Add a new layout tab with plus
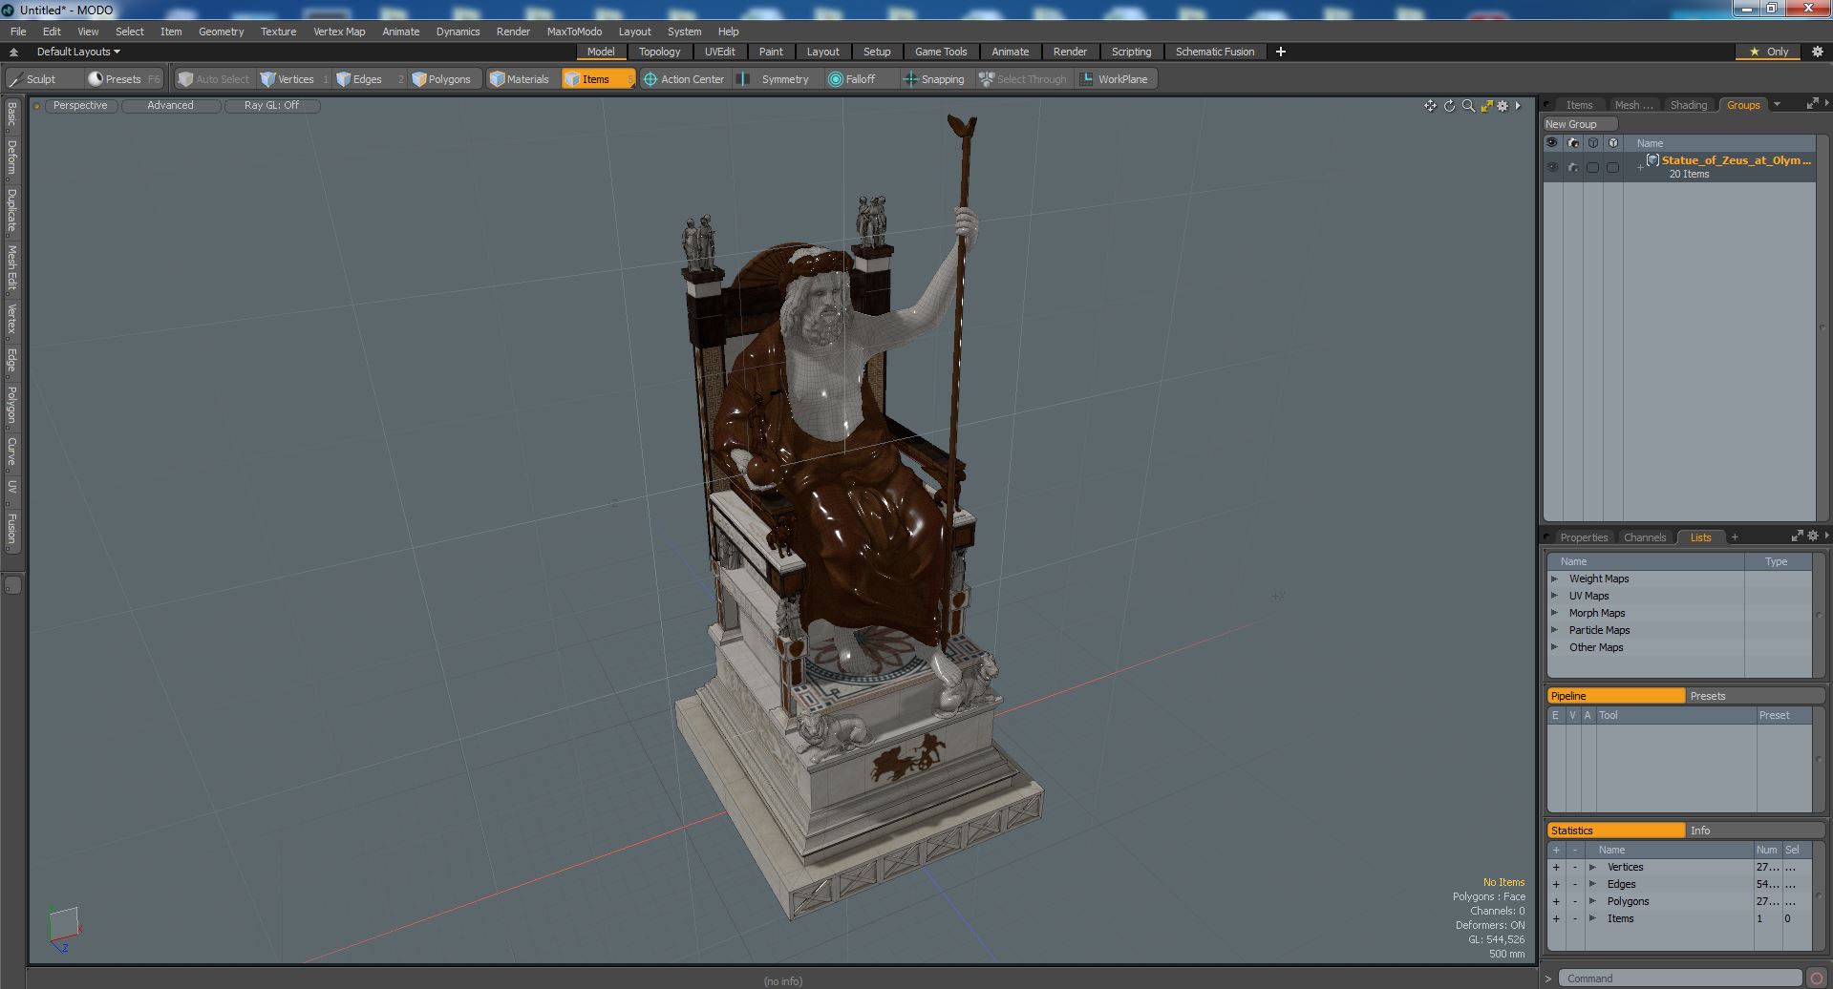1833x989 pixels. point(1281,52)
